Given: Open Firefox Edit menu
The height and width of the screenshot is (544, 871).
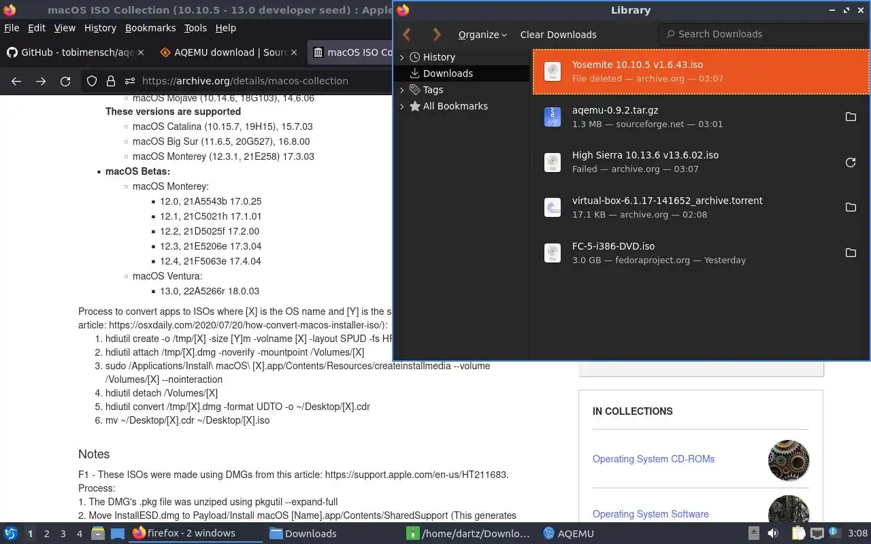Looking at the screenshot, I should coord(37,28).
